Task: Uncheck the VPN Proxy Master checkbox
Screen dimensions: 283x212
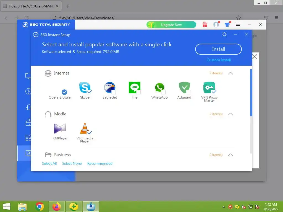Action: tap(214, 92)
